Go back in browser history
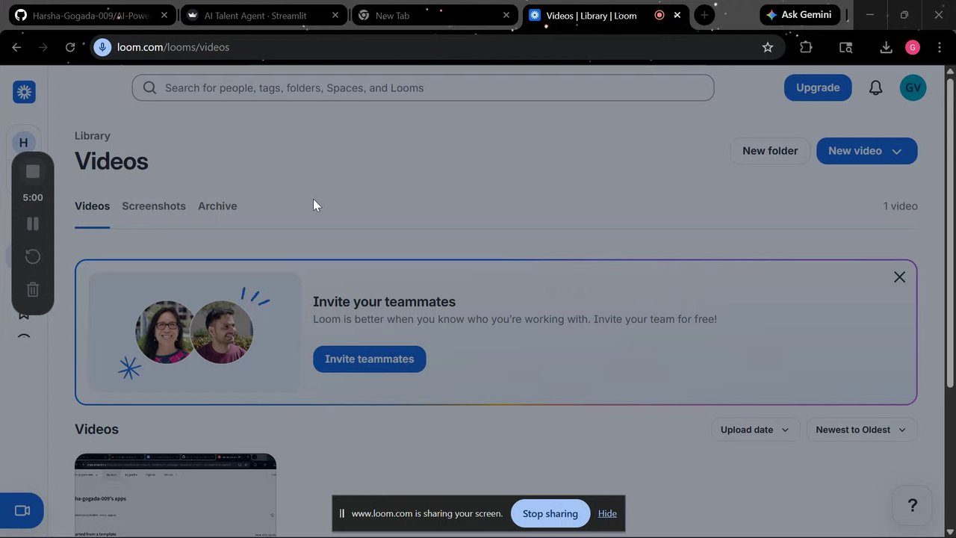This screenshot has width=956, height=538. coord(16,47)
